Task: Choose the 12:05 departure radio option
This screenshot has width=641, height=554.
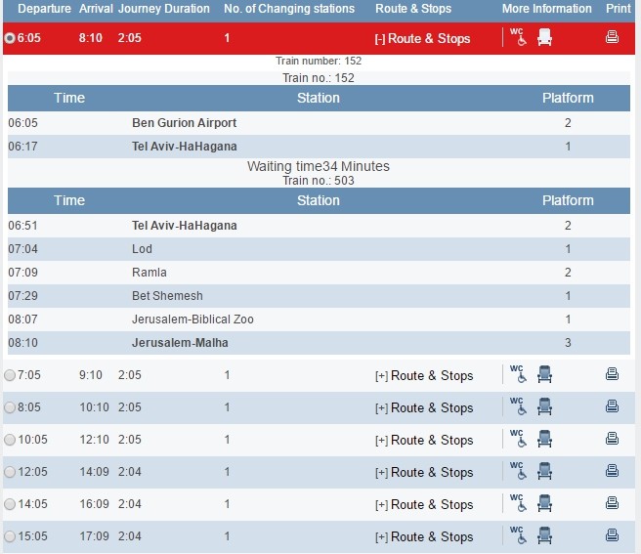Action: (10, 472)
